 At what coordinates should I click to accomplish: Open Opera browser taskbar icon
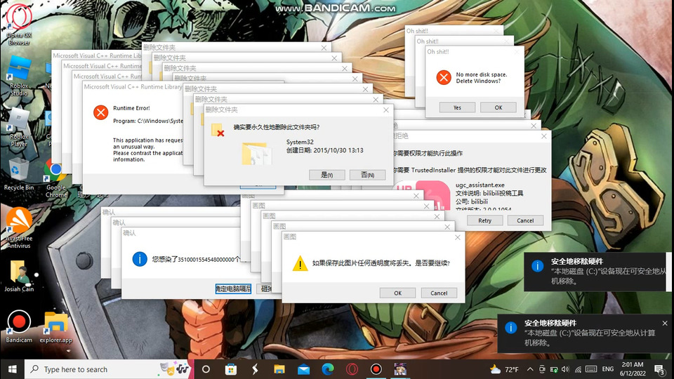point(352,369)
